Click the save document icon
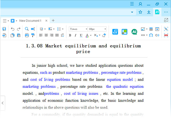The width and height of the screenshot is (171, 118). click(x=4, y=29)
